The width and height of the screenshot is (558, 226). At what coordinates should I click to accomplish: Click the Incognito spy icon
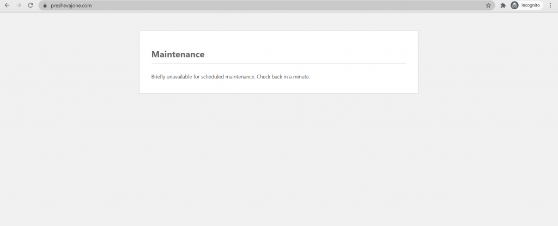tap(514, 5)
